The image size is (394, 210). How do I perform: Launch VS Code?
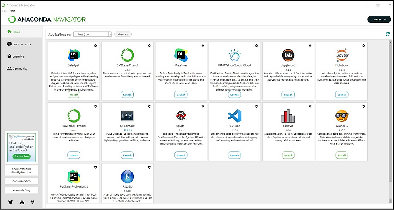coord(234,155)
